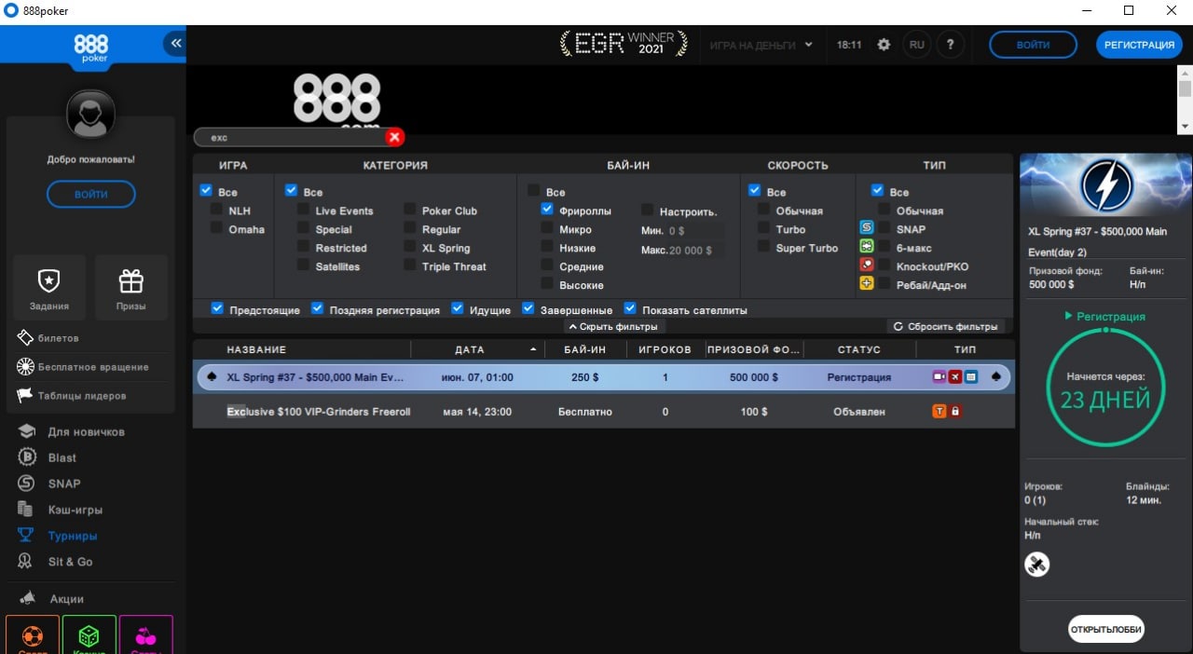
Task: Click satellite icon in tournament details panel
Action: point(1036,565)
